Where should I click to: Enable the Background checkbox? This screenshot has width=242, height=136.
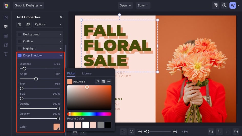[20, 34]
